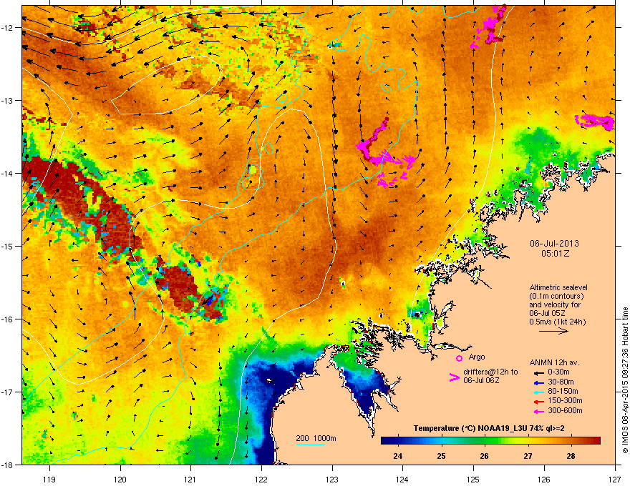Click the '26' colour bar tick label
This screenshot has height=486, width=630.
click(x=485, y=456)
